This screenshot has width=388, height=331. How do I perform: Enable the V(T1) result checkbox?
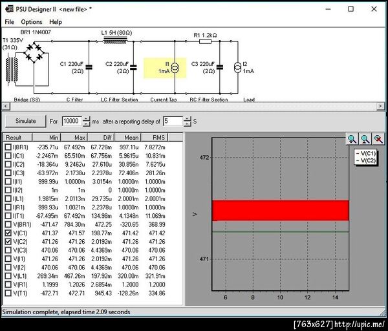coord(8,293)
